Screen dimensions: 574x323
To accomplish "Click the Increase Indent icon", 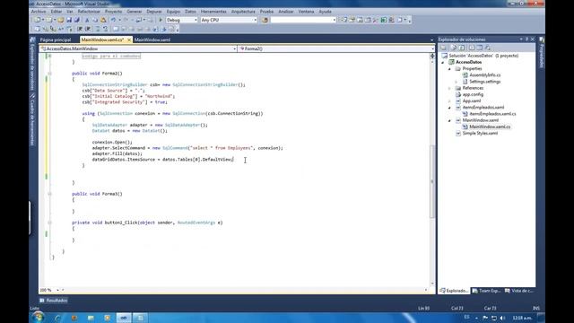I will point(88,29).
